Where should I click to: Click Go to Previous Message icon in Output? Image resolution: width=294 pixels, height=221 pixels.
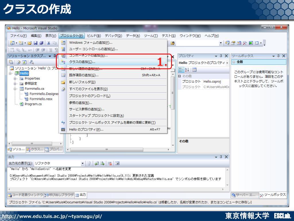[96, 163]
